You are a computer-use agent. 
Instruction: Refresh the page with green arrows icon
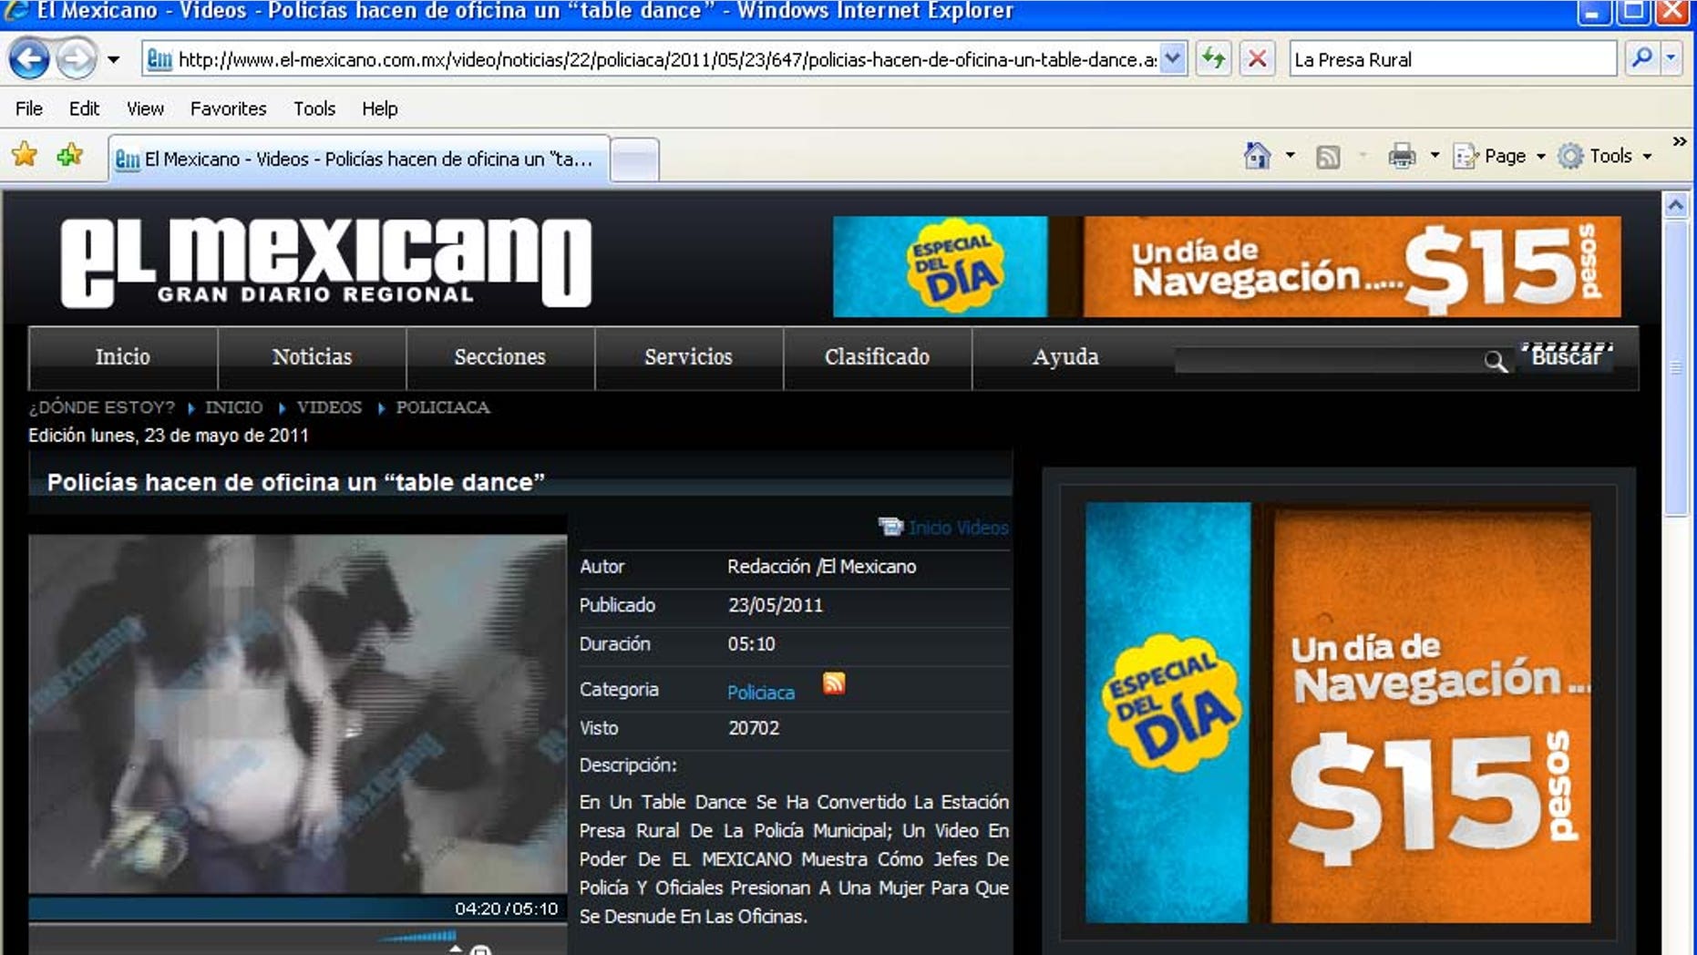1213,59
